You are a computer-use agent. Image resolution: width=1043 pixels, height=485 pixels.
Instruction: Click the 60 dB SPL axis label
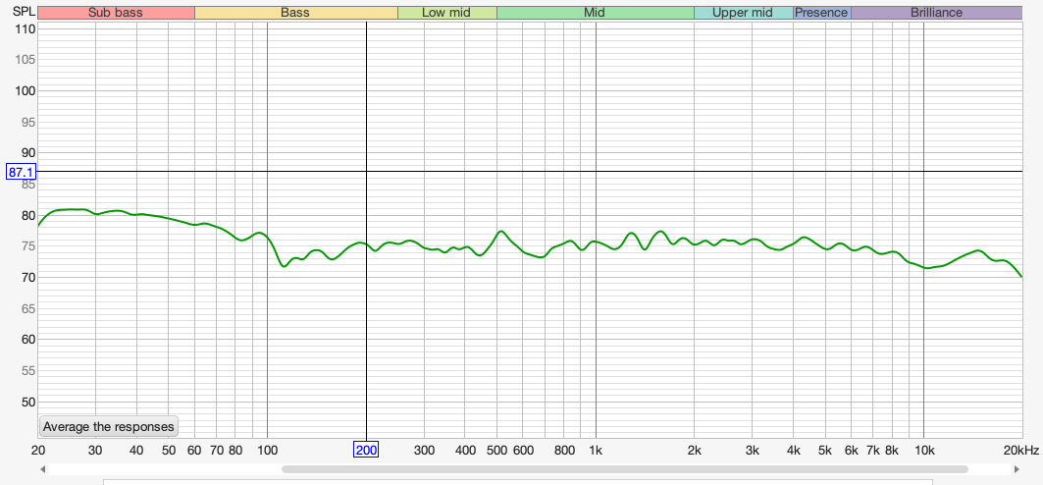tap(27, 340)
